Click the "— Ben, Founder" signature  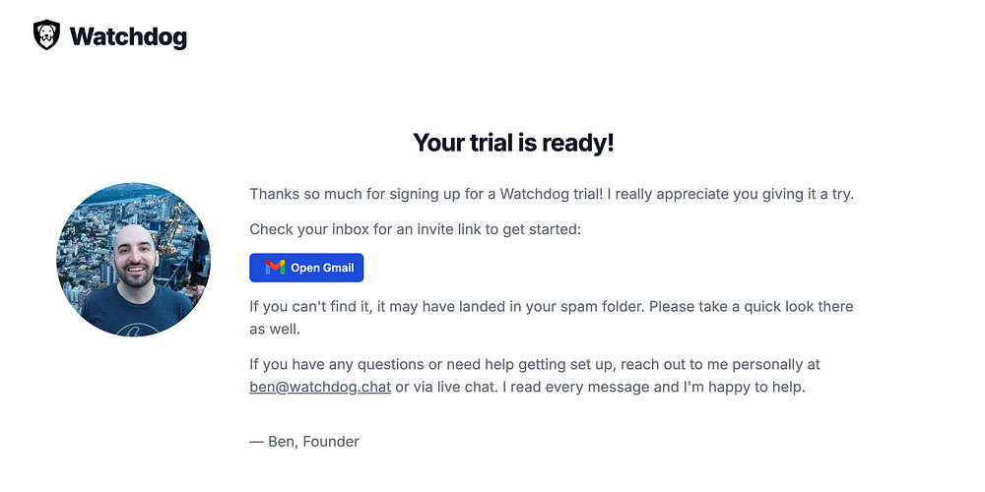tap(303, 441)
